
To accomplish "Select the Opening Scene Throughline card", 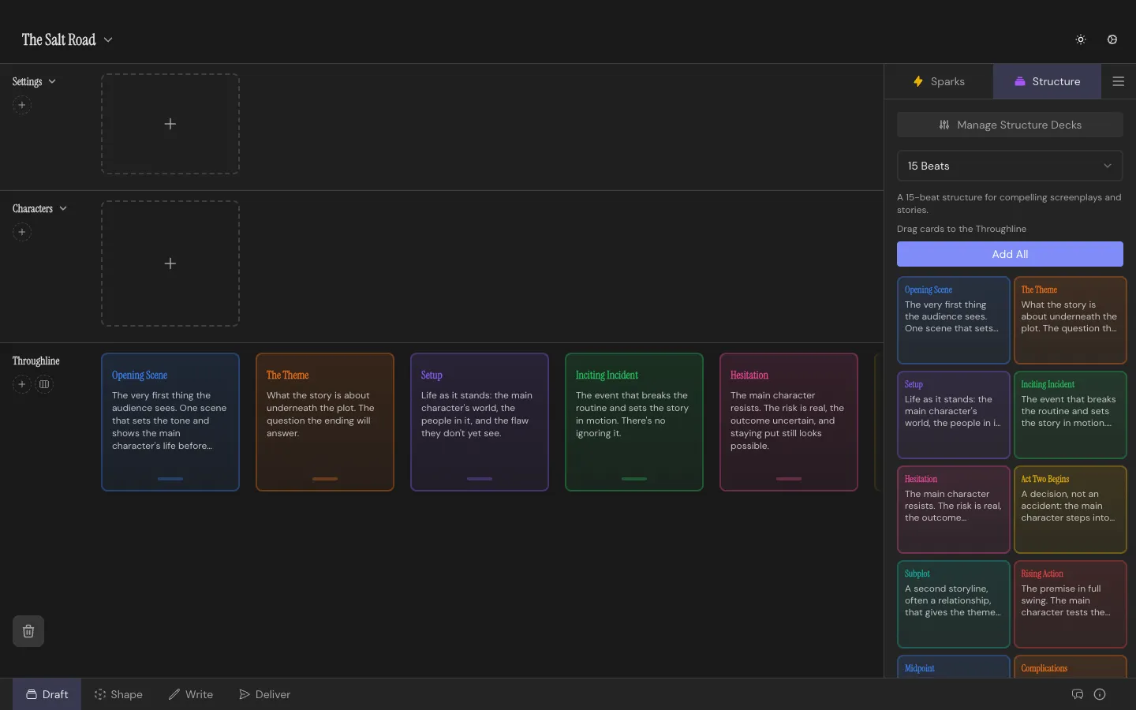I will pyautogui.click(x=170, y=422).
